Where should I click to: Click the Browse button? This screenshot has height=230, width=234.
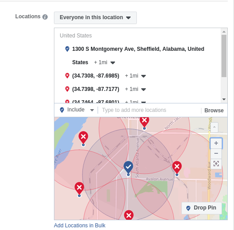[214, 111]
